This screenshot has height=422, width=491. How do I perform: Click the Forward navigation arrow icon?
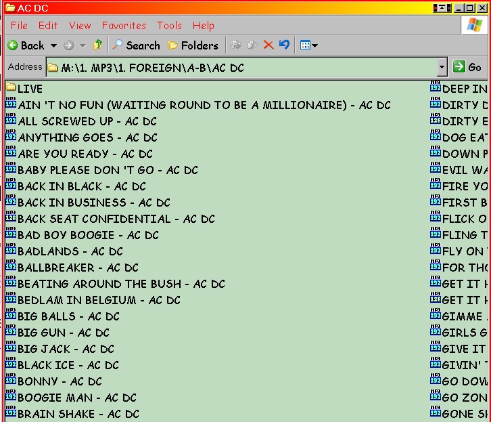click(x=68, y=46)
